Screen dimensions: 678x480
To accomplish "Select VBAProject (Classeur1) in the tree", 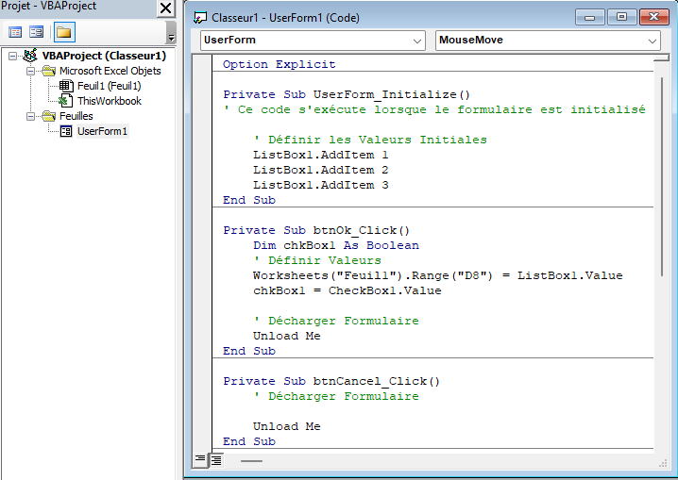I will [104, 56].
